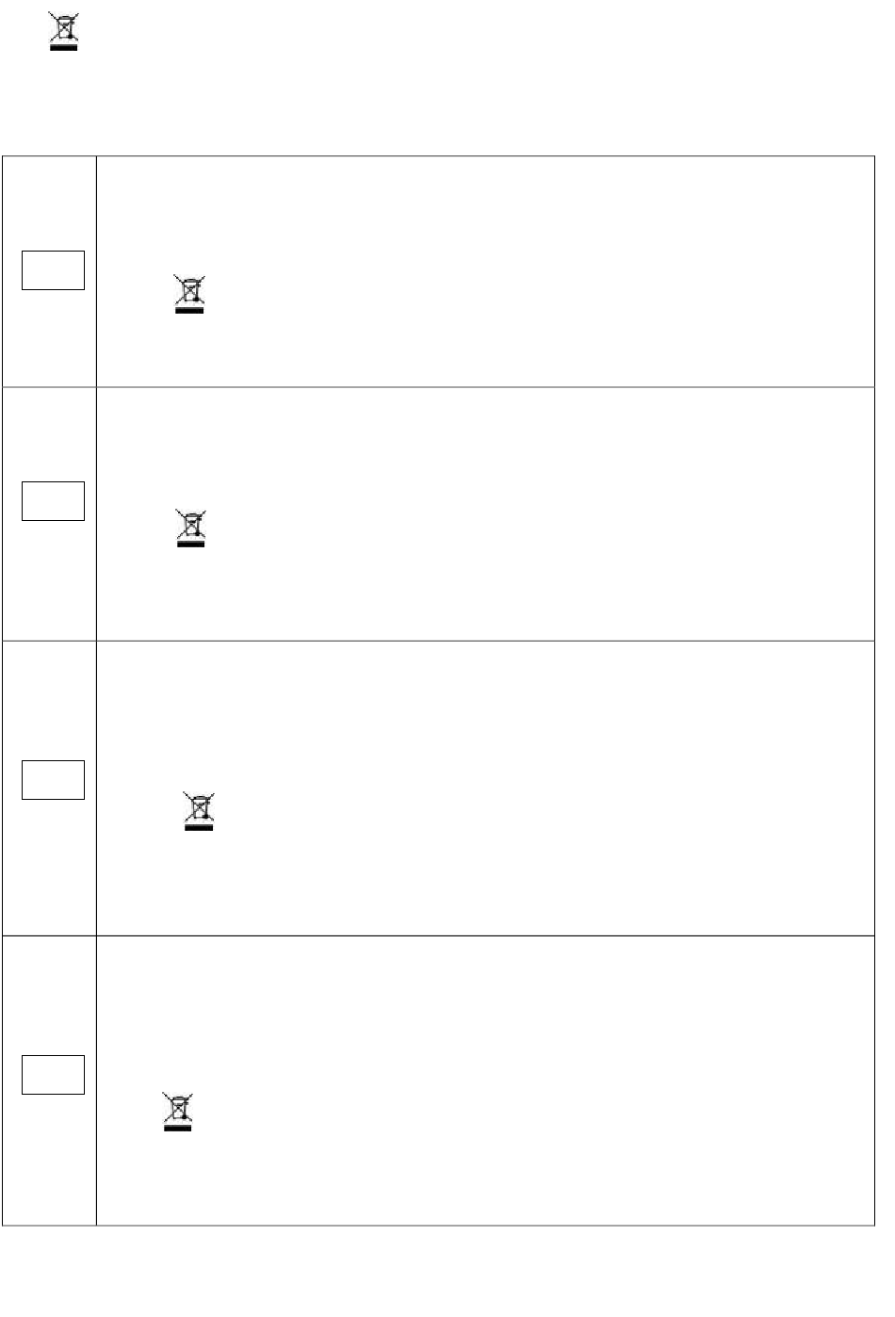The image size is (895, 1317).
Task: Select the second row's wide content cell
Action: 485,513
